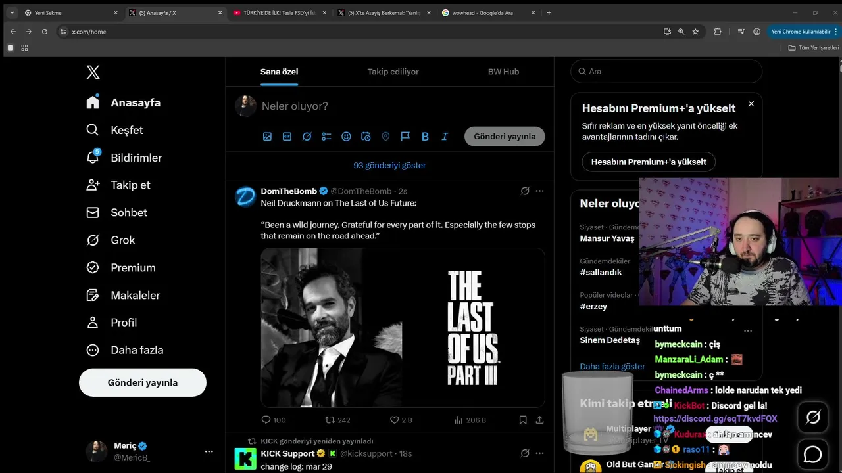The height and width of the screenshot is (473, 842).
Task: Open Sinem Dedetaş trending topic
Action: coord(610,340)
